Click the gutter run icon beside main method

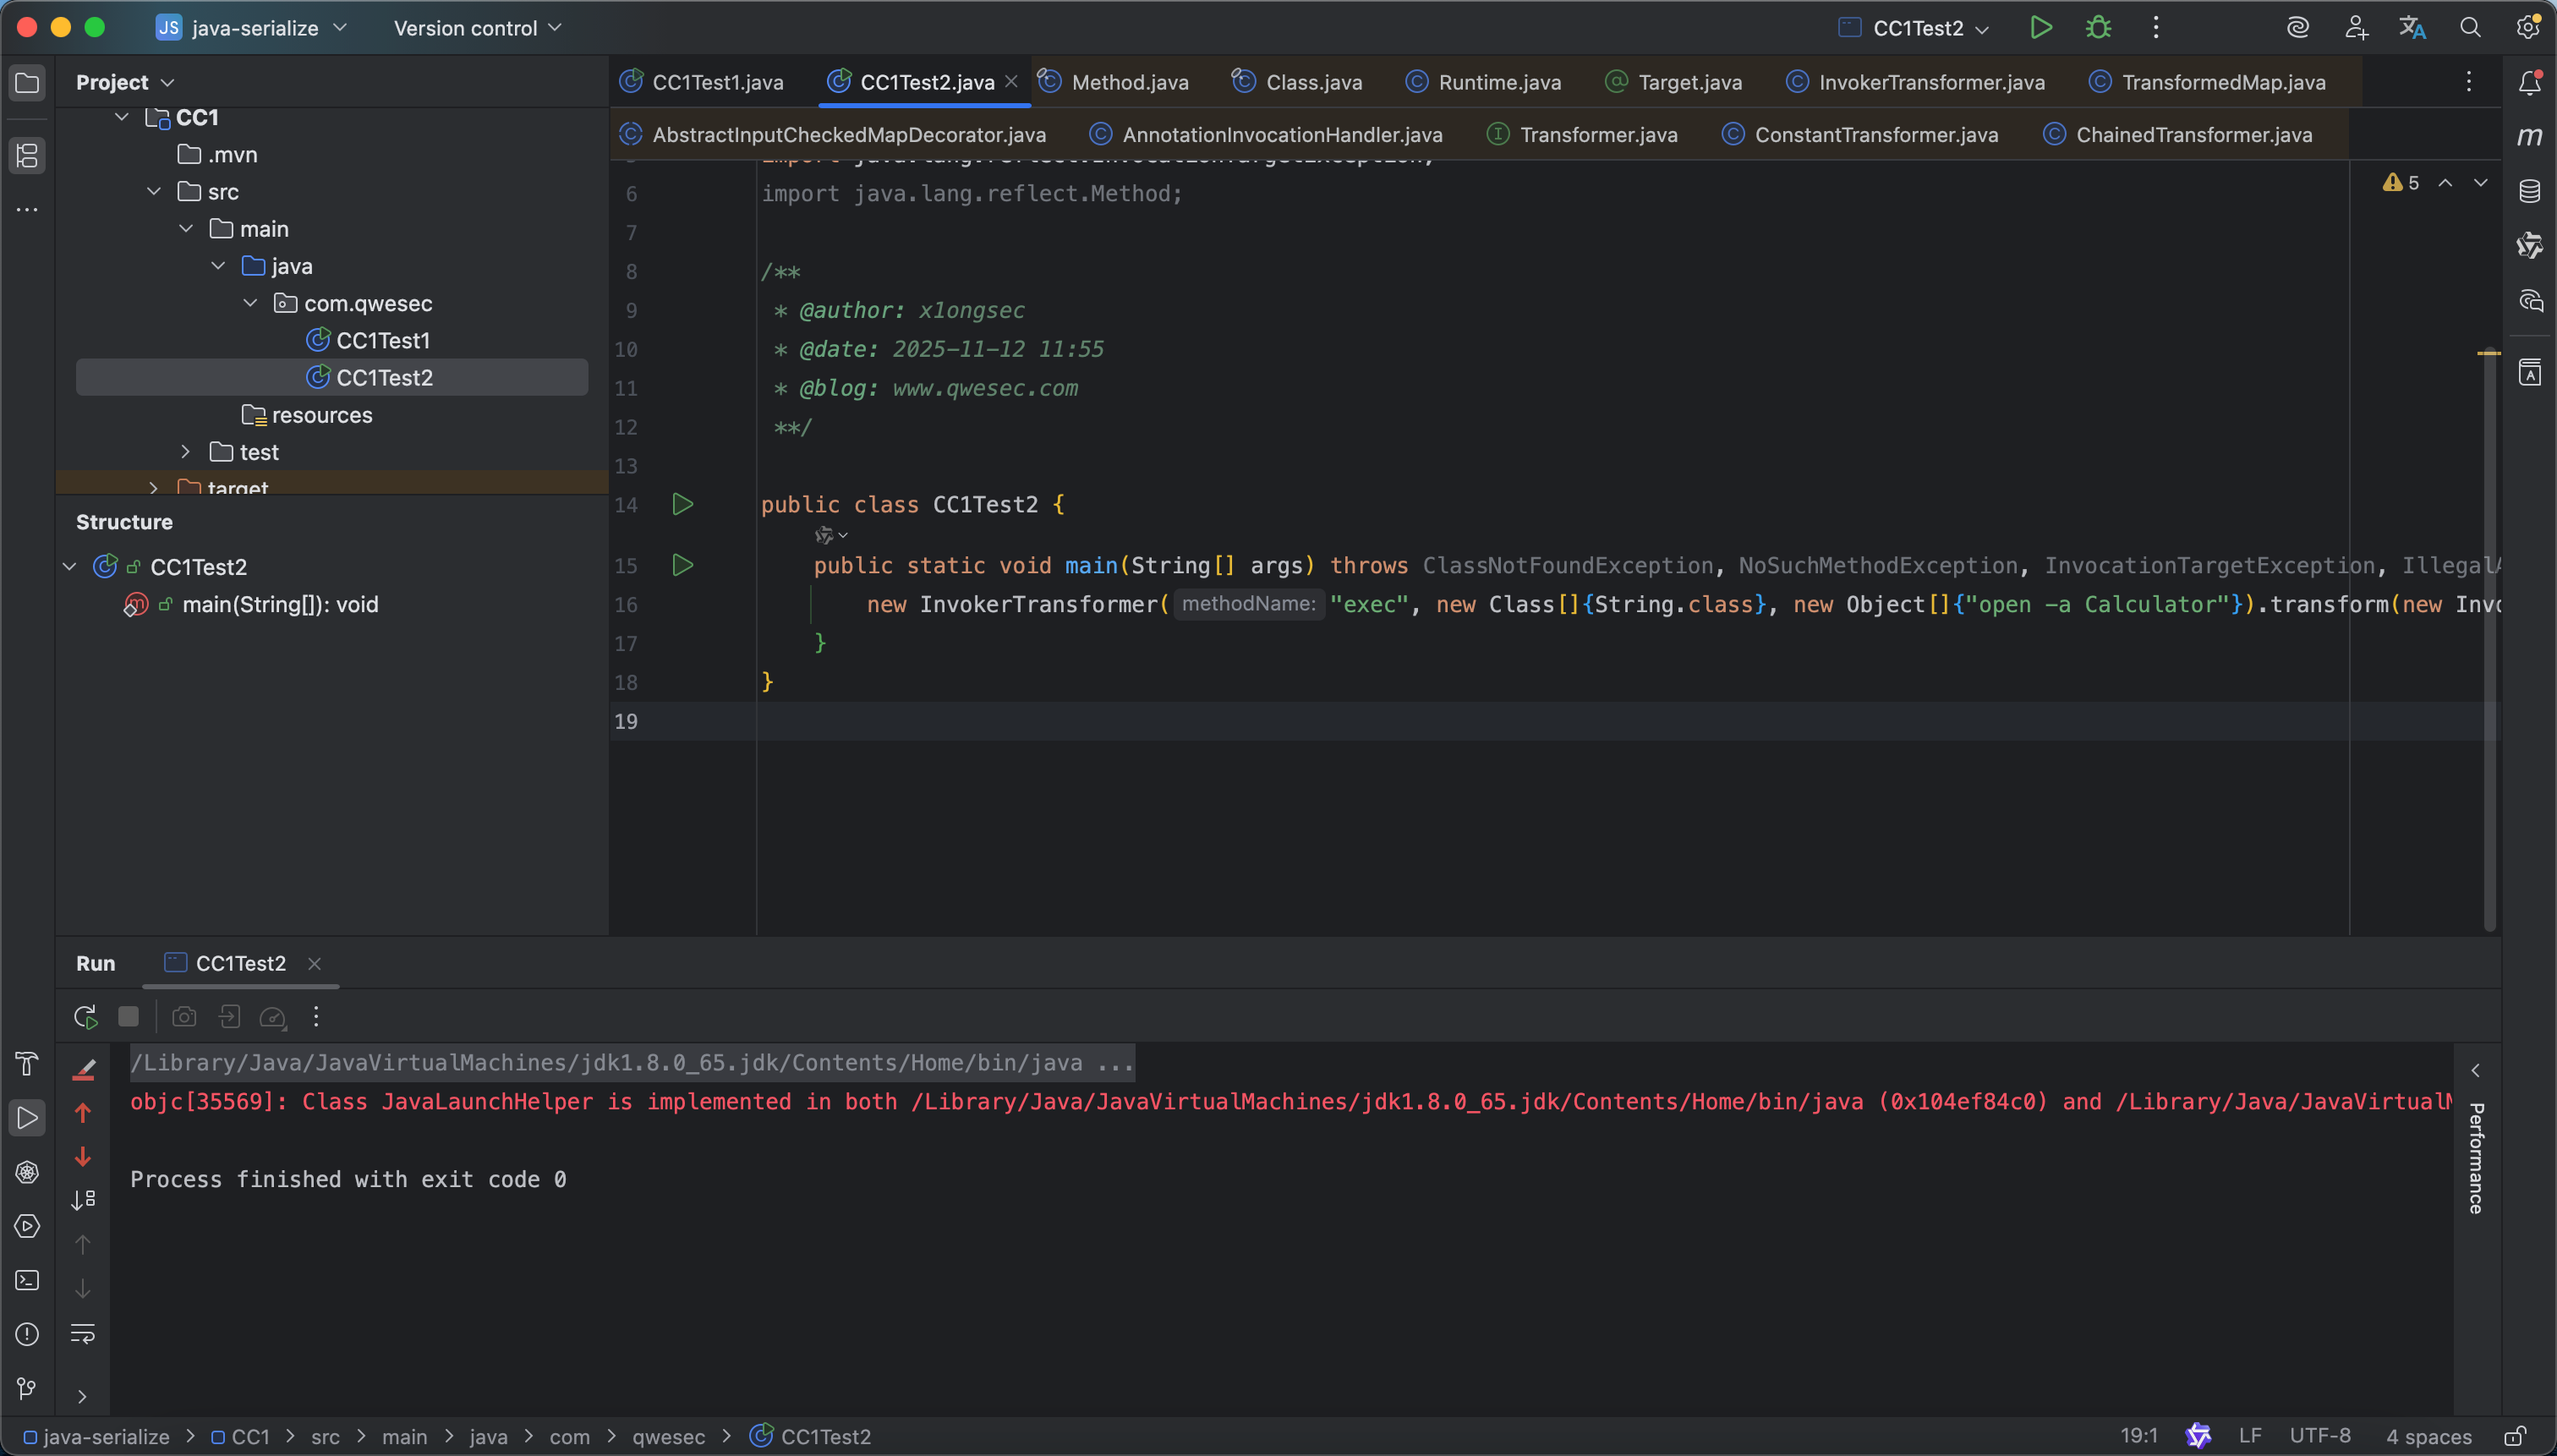pos(682,565)
